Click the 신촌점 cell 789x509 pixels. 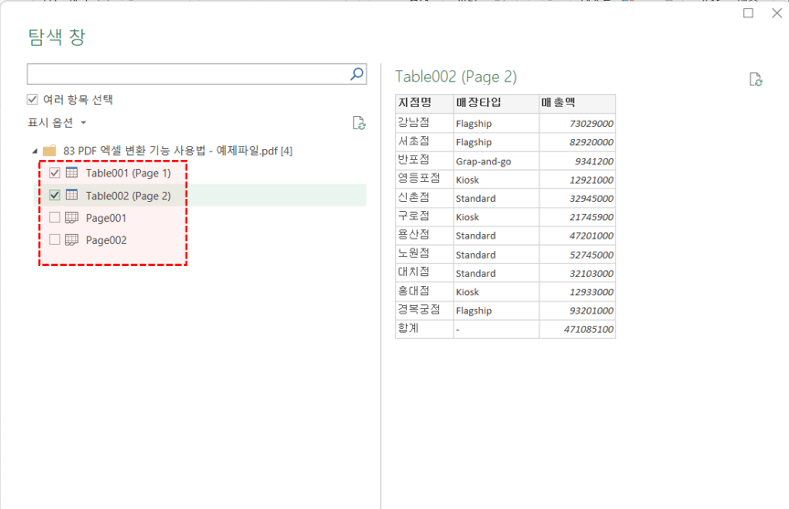424,197
